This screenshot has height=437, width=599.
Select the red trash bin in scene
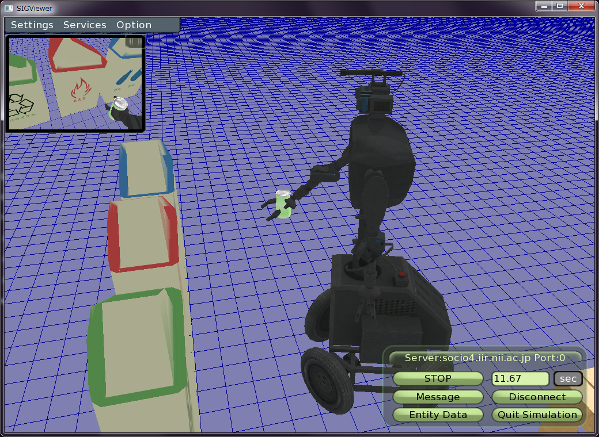tap(142, 234)
